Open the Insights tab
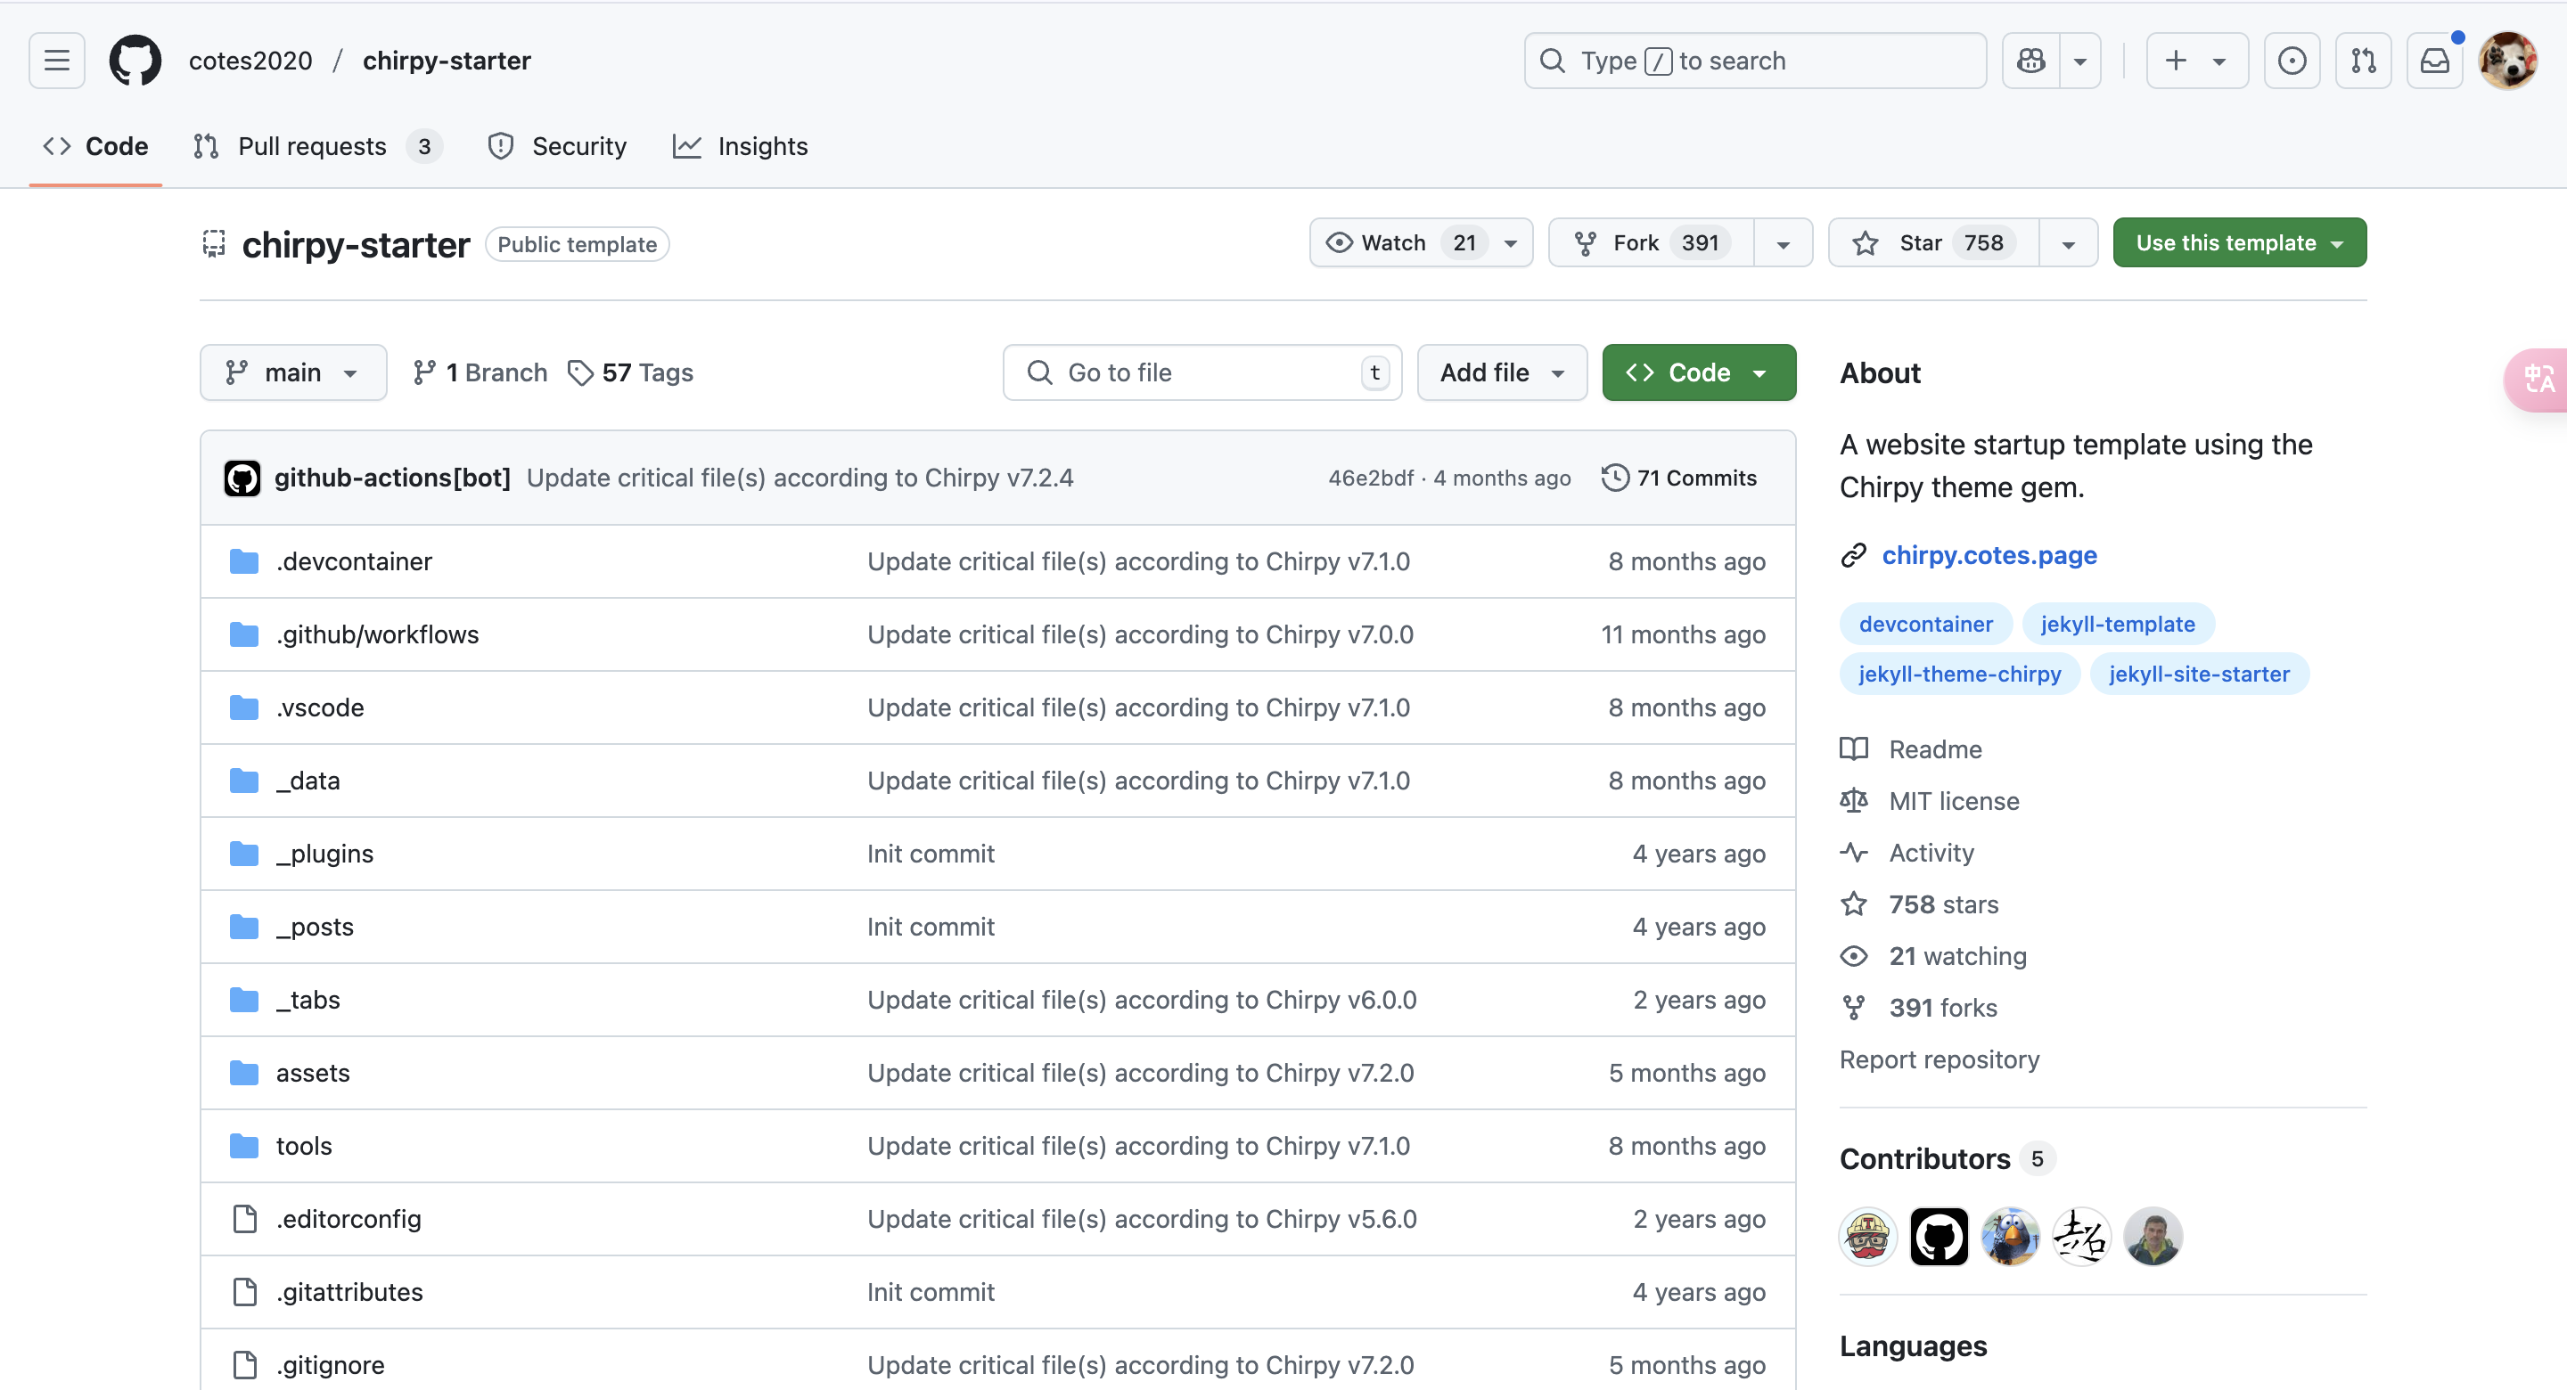This screenshot has height=1390, width=2567. tap(741, 146)
